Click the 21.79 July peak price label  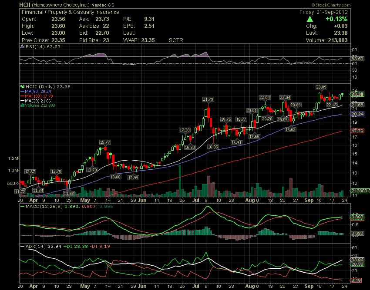(208, 99)
